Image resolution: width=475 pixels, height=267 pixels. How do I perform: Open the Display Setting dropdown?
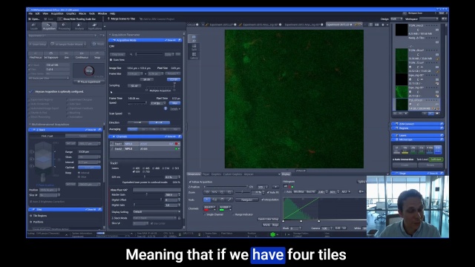(x=157, y=212)
